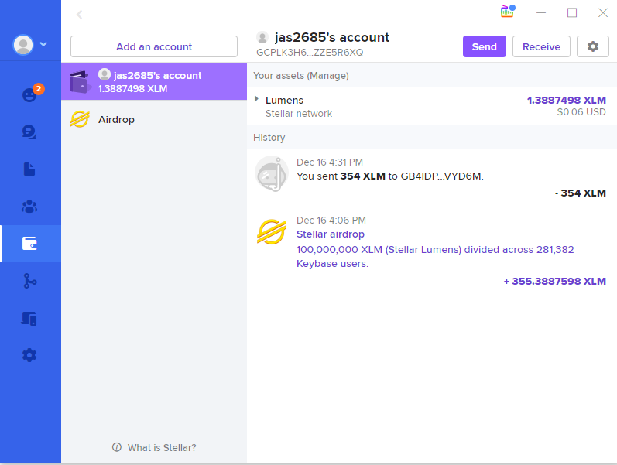Click the Stellar logo beside Airdrop
The image size is (617, 465).
80,119
